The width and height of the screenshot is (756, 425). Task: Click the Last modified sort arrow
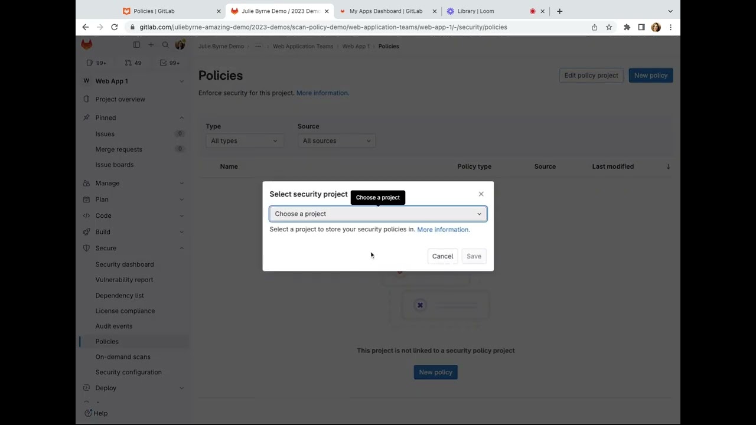pos(668,166)
